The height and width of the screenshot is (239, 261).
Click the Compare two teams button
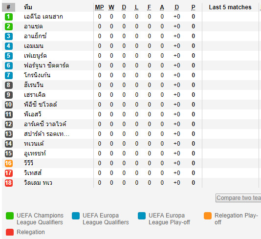[239, 198]
